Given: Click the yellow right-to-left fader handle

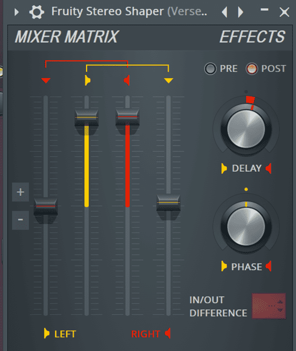Looking at the screenshot, I should coord(87,117).
